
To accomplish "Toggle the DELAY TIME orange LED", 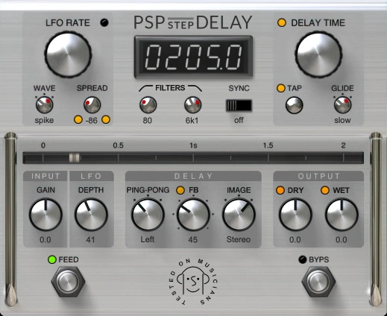I will (x=282, y=22).
